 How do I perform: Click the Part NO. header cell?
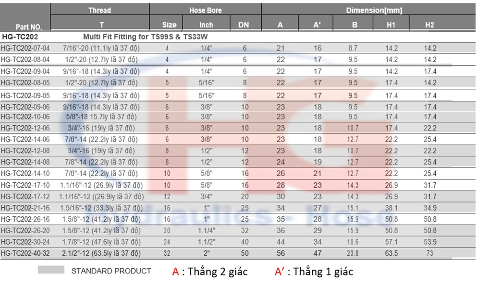25,27
